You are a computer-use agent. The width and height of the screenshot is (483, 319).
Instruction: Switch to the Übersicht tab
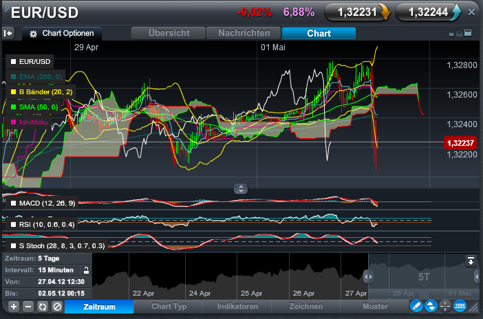(169, 33)
